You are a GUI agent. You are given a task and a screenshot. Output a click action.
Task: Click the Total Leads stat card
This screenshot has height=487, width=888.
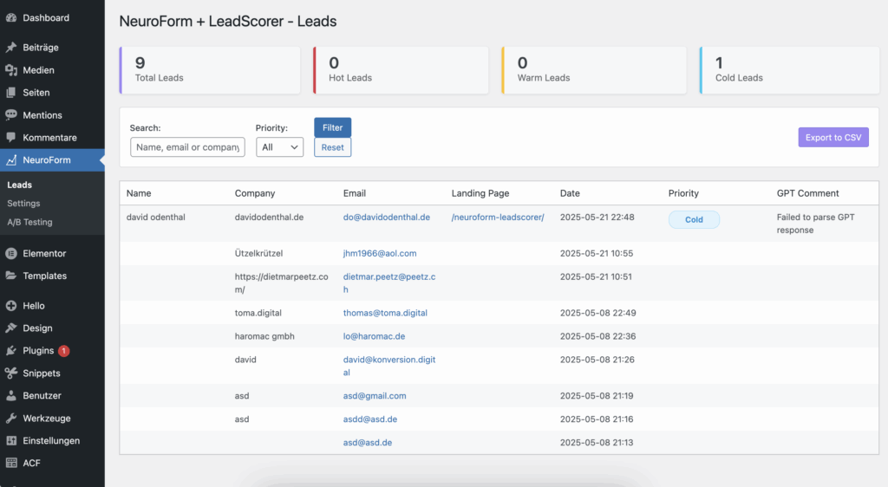[x=210, y=70]
